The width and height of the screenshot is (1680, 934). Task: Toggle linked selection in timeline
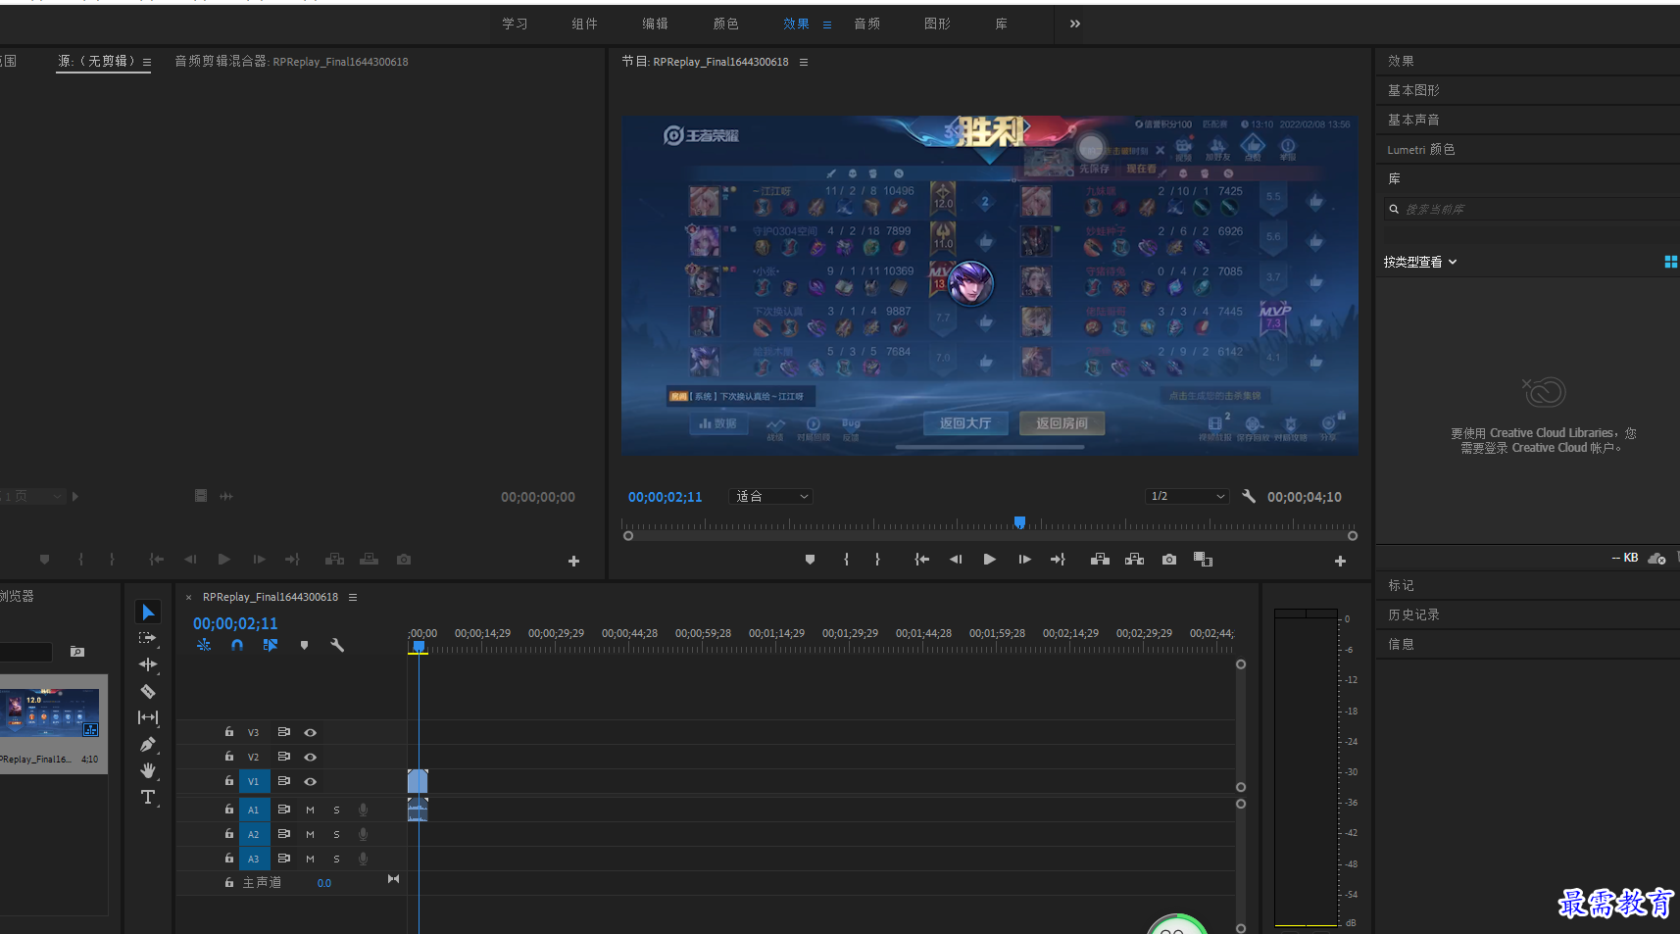click(x=271, y=645)
